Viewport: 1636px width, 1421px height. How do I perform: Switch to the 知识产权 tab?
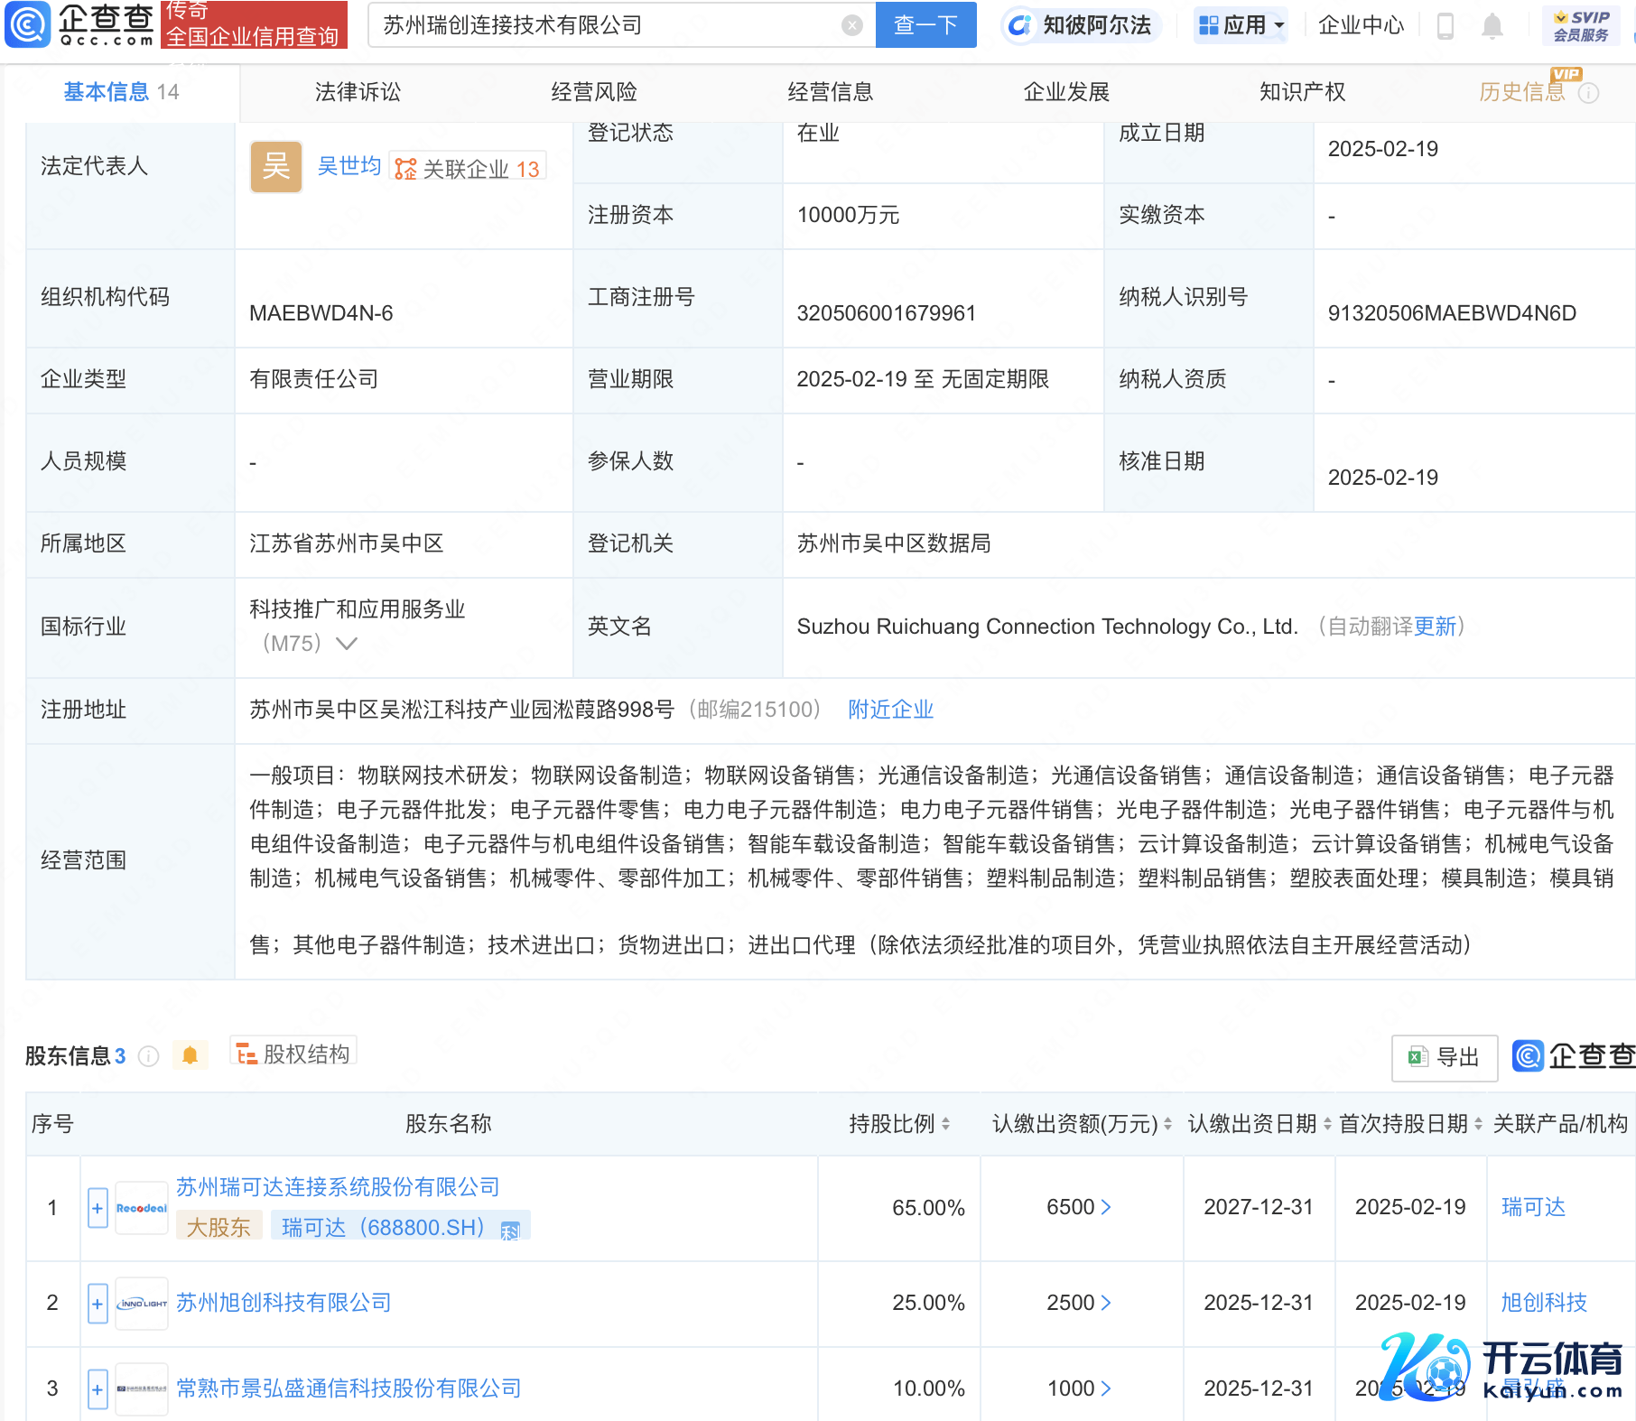click(x=1302, y=92)
